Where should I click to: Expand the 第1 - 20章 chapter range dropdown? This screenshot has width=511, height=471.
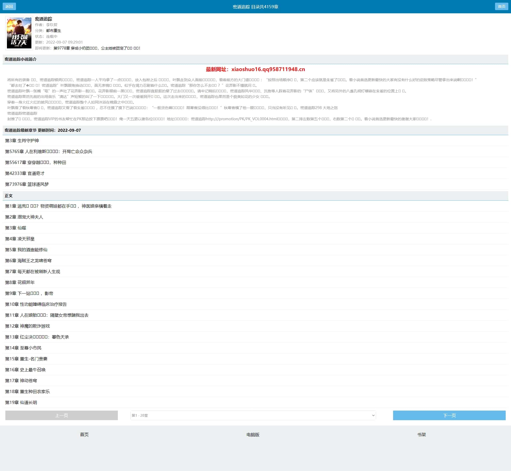point(253,415)
